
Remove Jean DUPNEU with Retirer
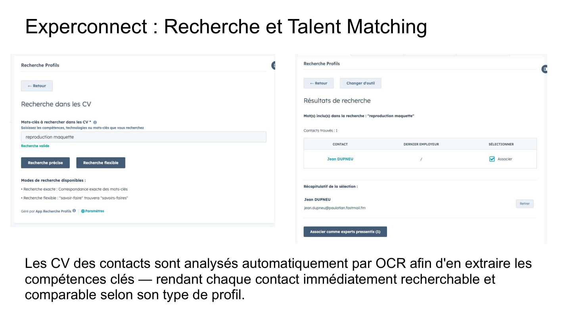[x=525, y=204]
